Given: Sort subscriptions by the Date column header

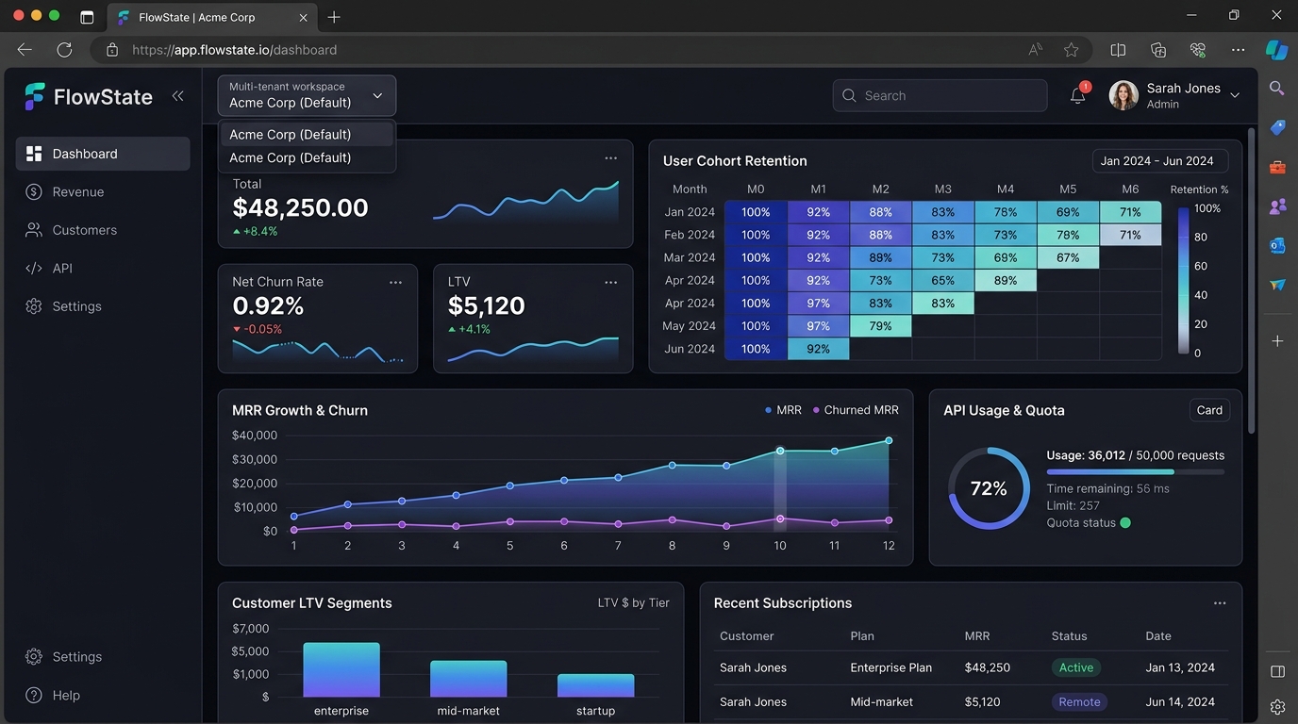Looking at the screenshot, I should coord(1158,636).
